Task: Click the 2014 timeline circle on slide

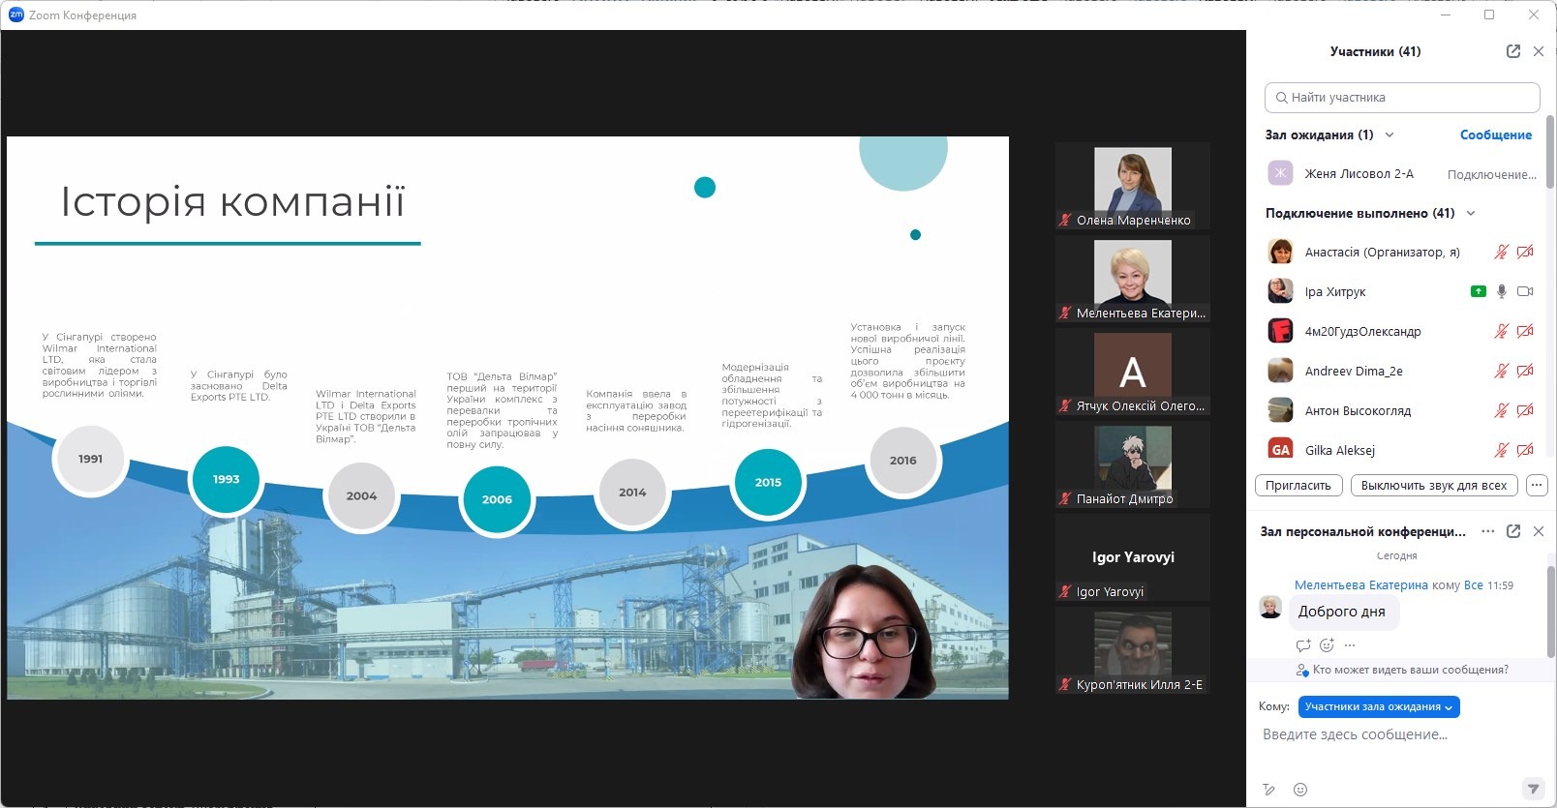Action: click(632, 493)
